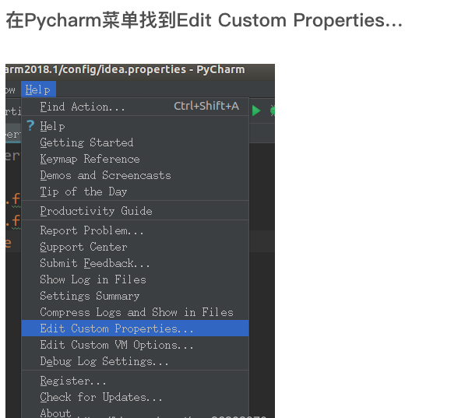Click the blue question mark icon
Image resolution: width=472 pixels, height=418 pixels.
pos(30,125)
